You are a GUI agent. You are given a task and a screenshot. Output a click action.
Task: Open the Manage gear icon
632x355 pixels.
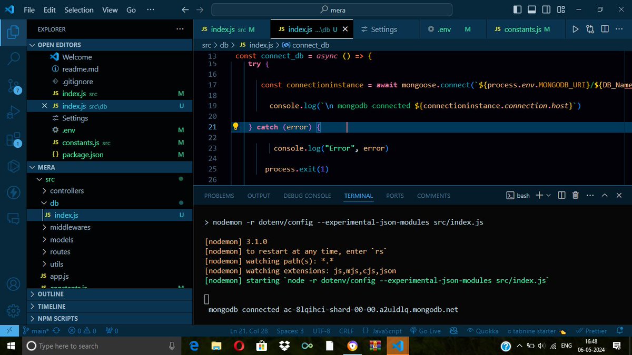coord(13,310)
